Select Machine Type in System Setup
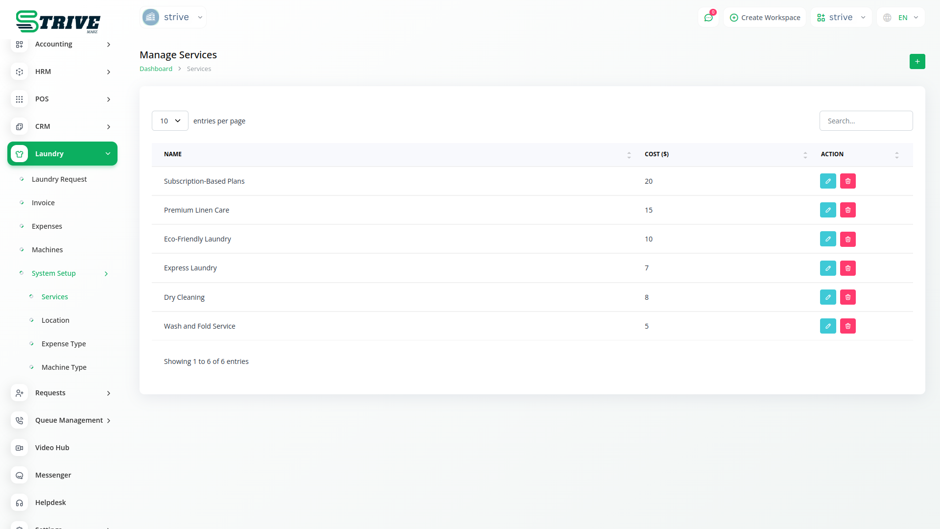Image resolution: width=940 pixels, height=529 pixels. (x=64, y=367)
